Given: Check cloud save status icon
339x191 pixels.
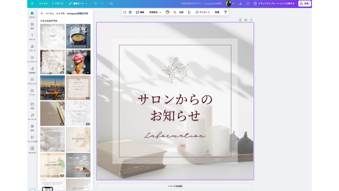Looking at the screenshot, I should [111, 3].
